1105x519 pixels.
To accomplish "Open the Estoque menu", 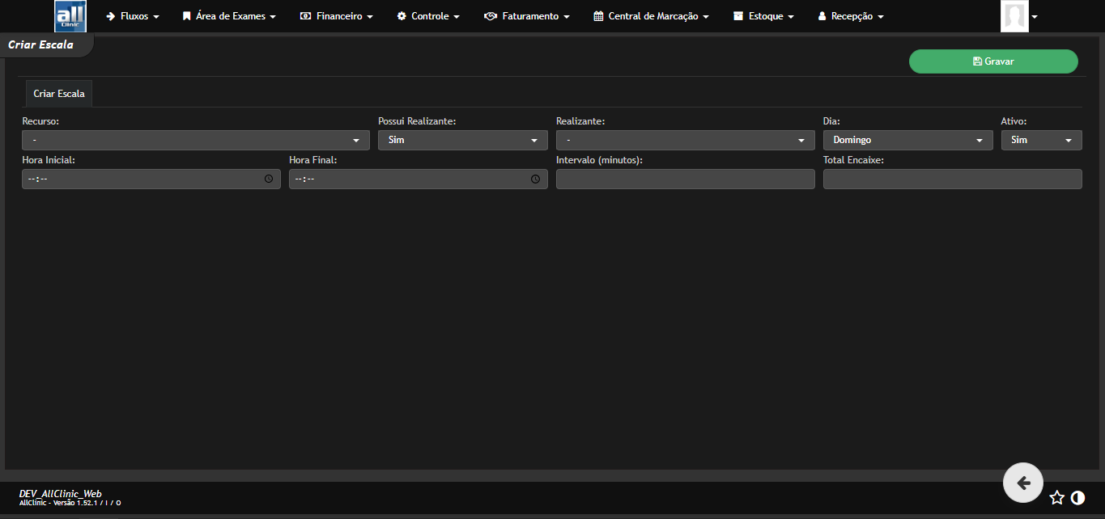I will click(x=763, y=16).
